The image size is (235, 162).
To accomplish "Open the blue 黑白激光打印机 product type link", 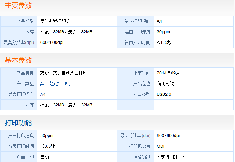I will (x=55, y=84).
